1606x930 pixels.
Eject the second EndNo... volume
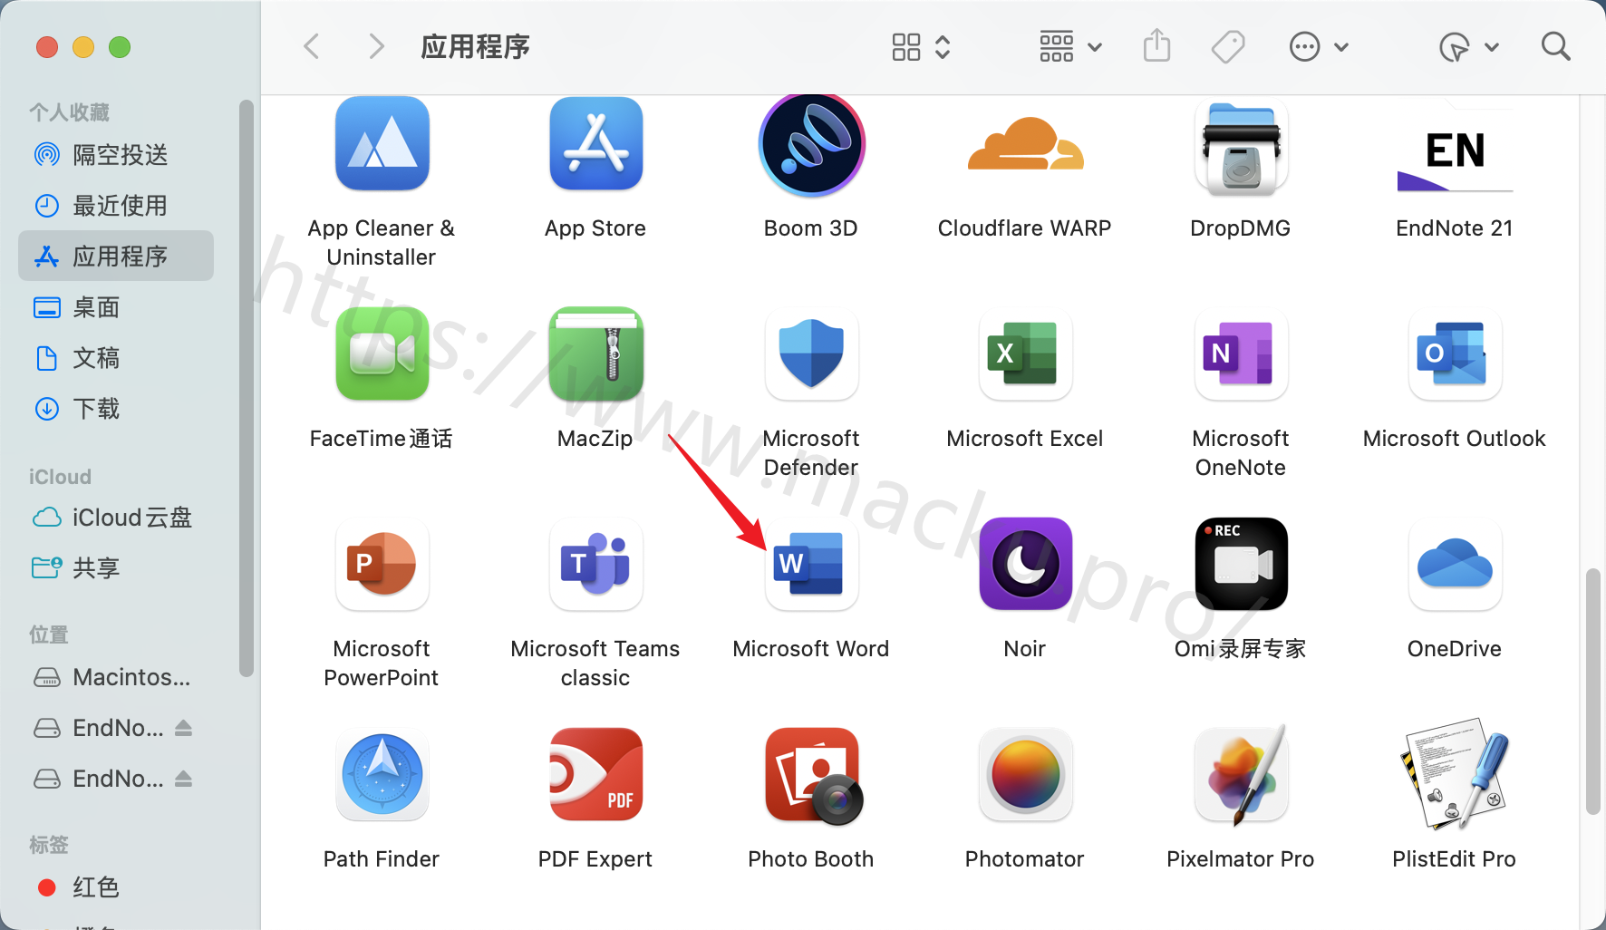pos(183,779)
